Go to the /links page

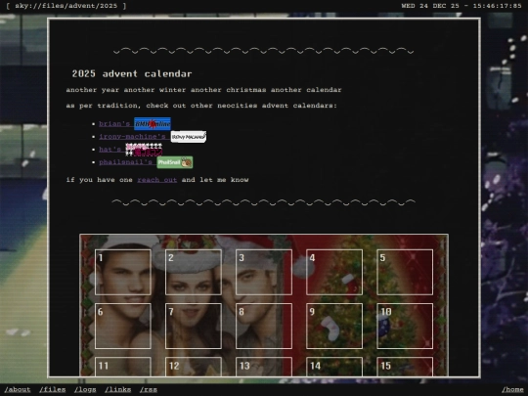coord(118,389)
